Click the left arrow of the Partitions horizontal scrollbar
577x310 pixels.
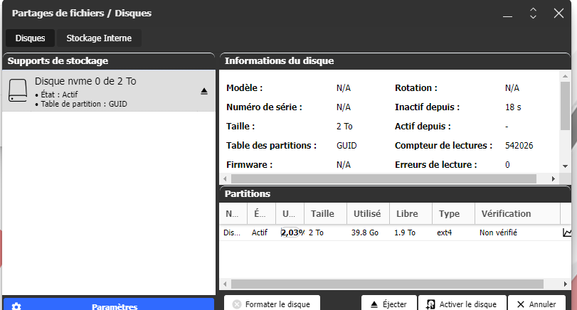225,284
